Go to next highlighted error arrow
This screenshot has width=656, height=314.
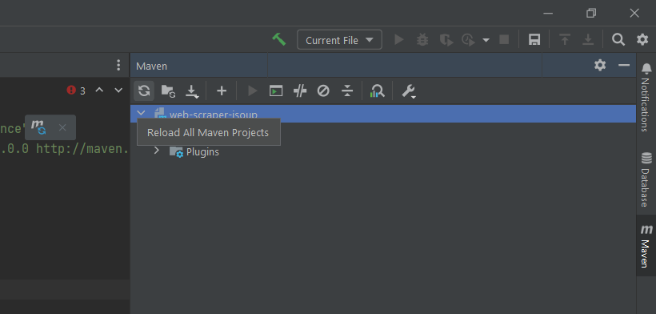[x=119, y=90]
